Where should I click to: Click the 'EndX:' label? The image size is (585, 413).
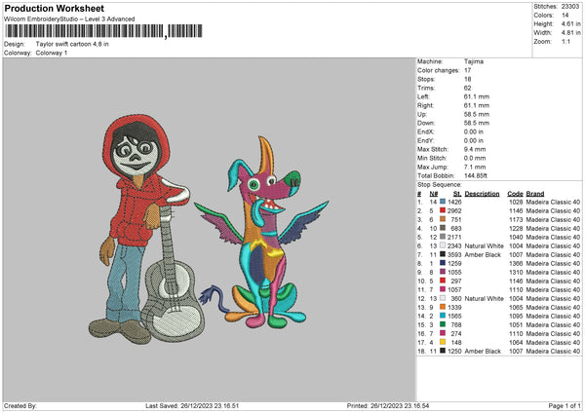click(x=426, y=131)
